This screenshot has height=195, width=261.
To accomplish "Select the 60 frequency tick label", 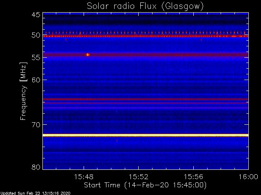I will tap(36, 80).
